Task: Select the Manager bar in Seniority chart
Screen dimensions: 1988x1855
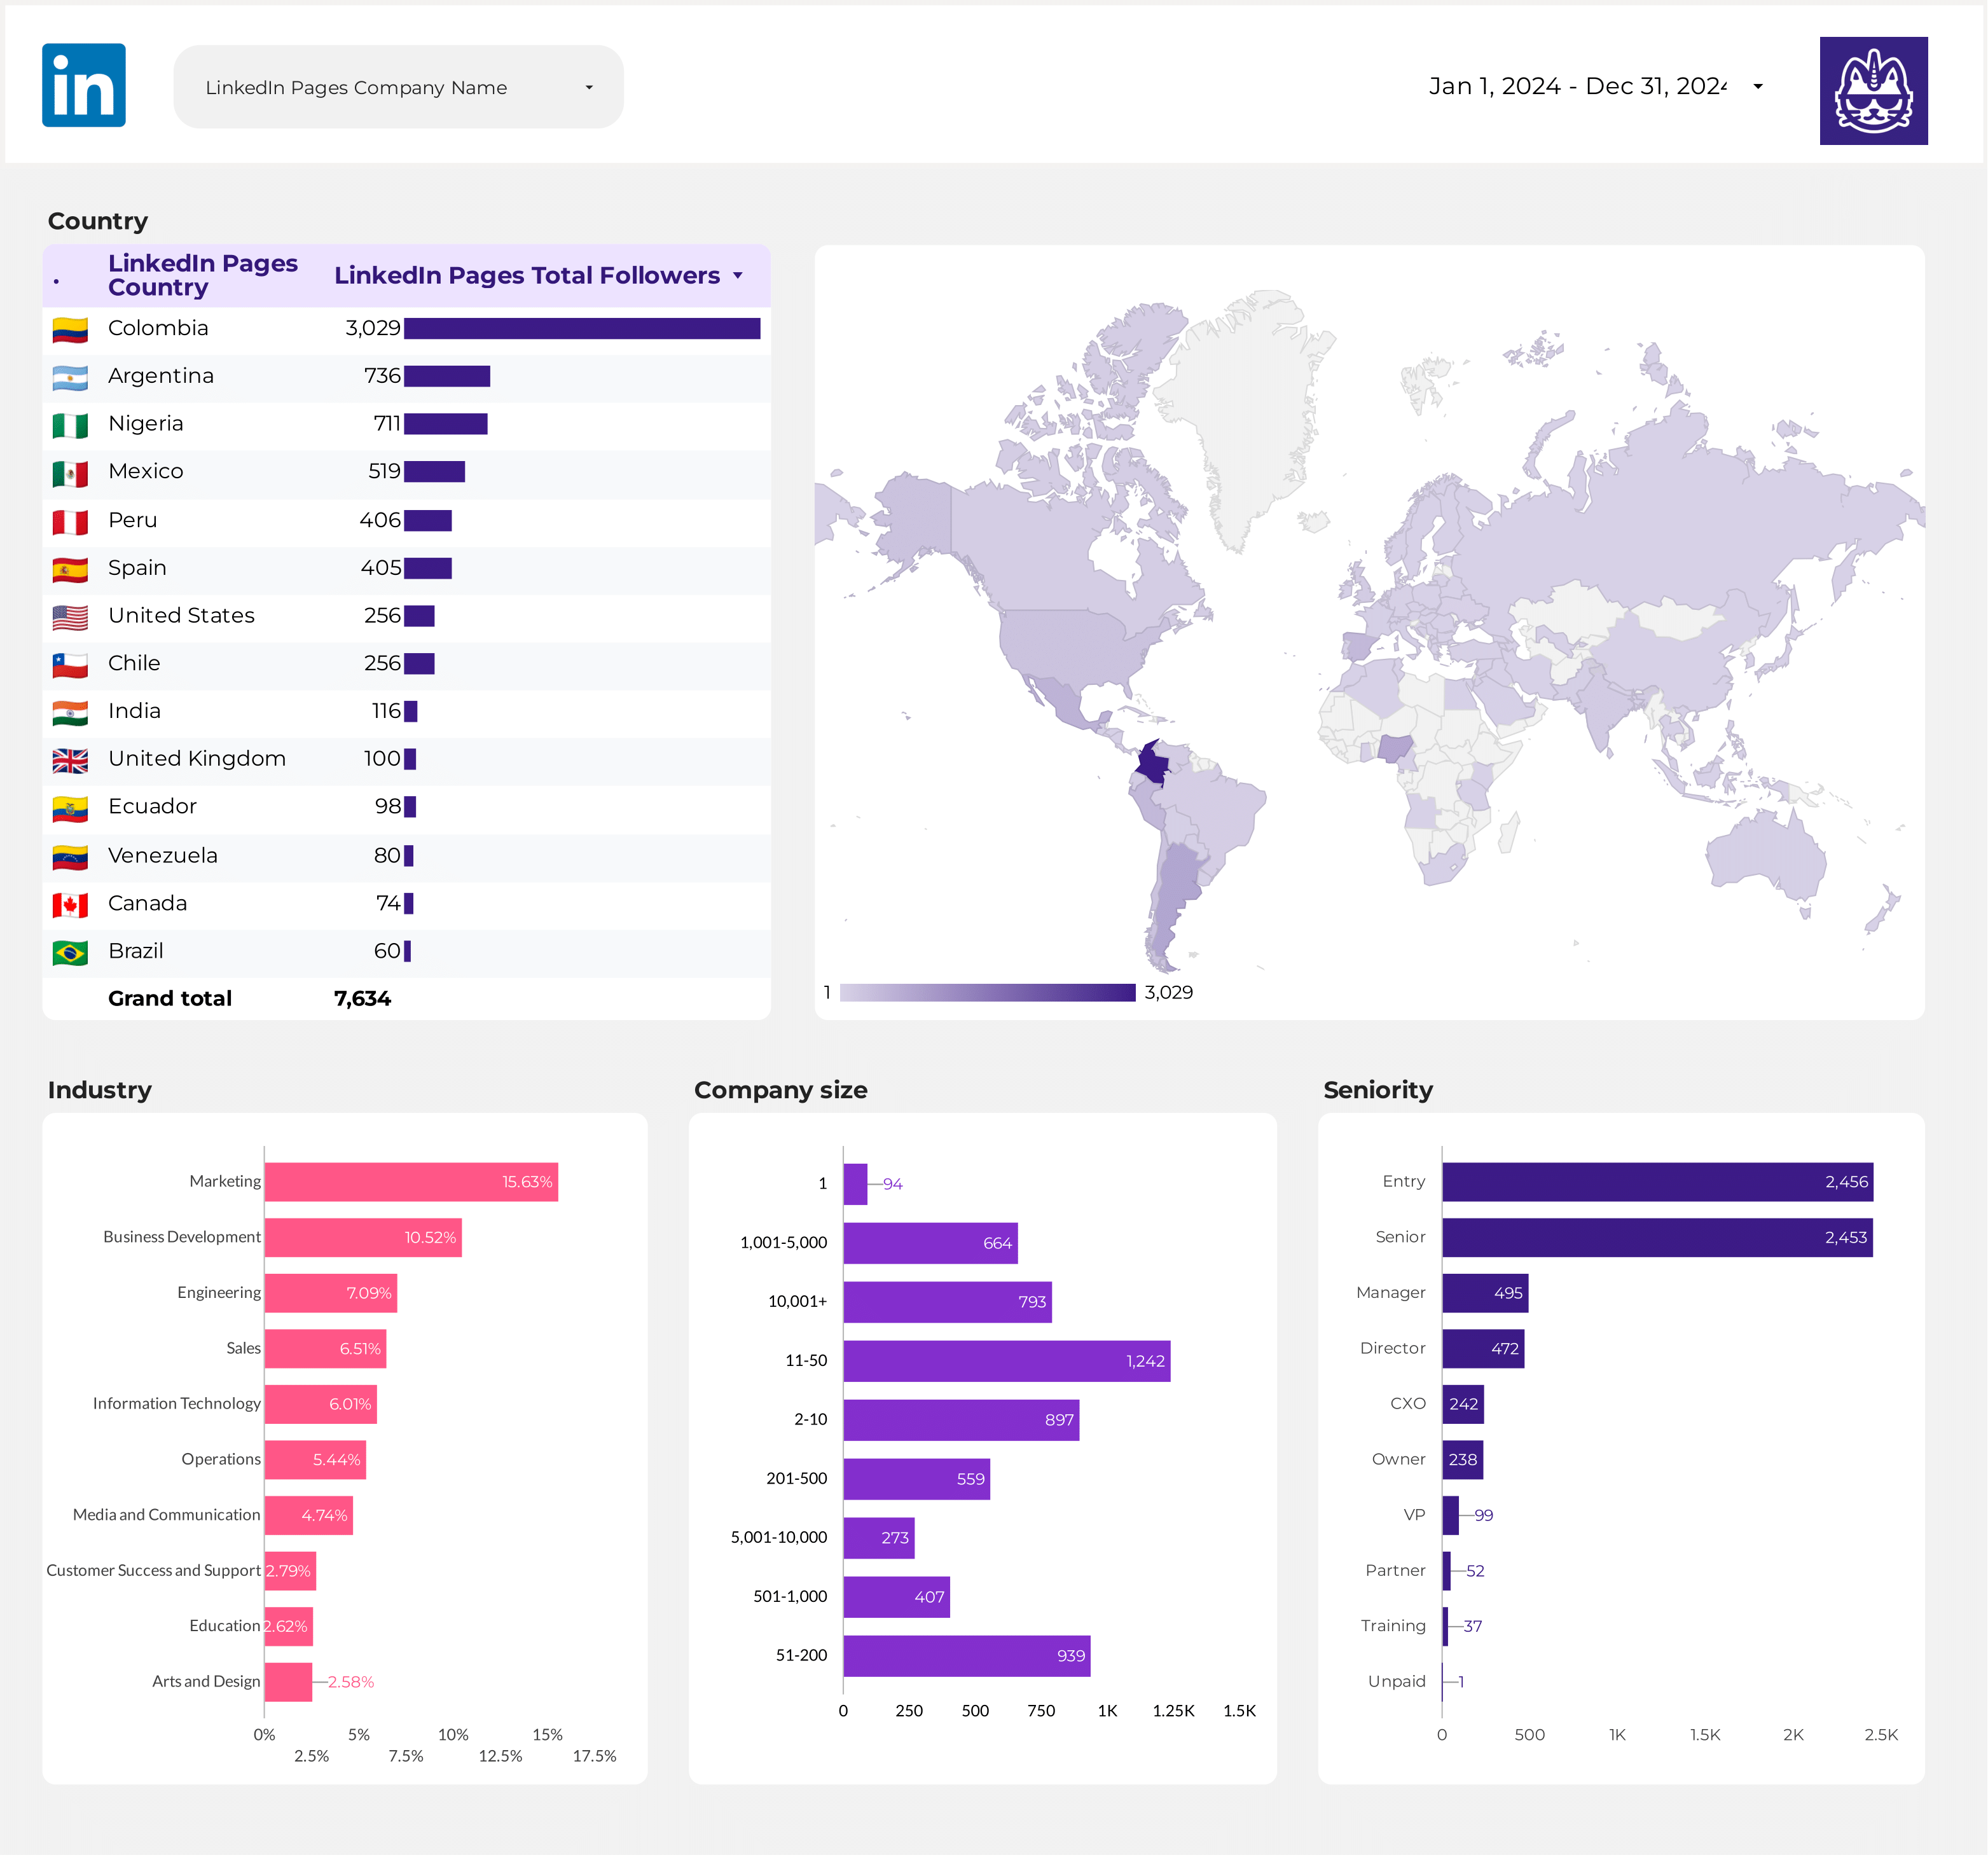Action: [x=1485, y=1292]
